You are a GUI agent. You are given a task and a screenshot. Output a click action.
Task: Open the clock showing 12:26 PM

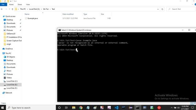point(185,108)
